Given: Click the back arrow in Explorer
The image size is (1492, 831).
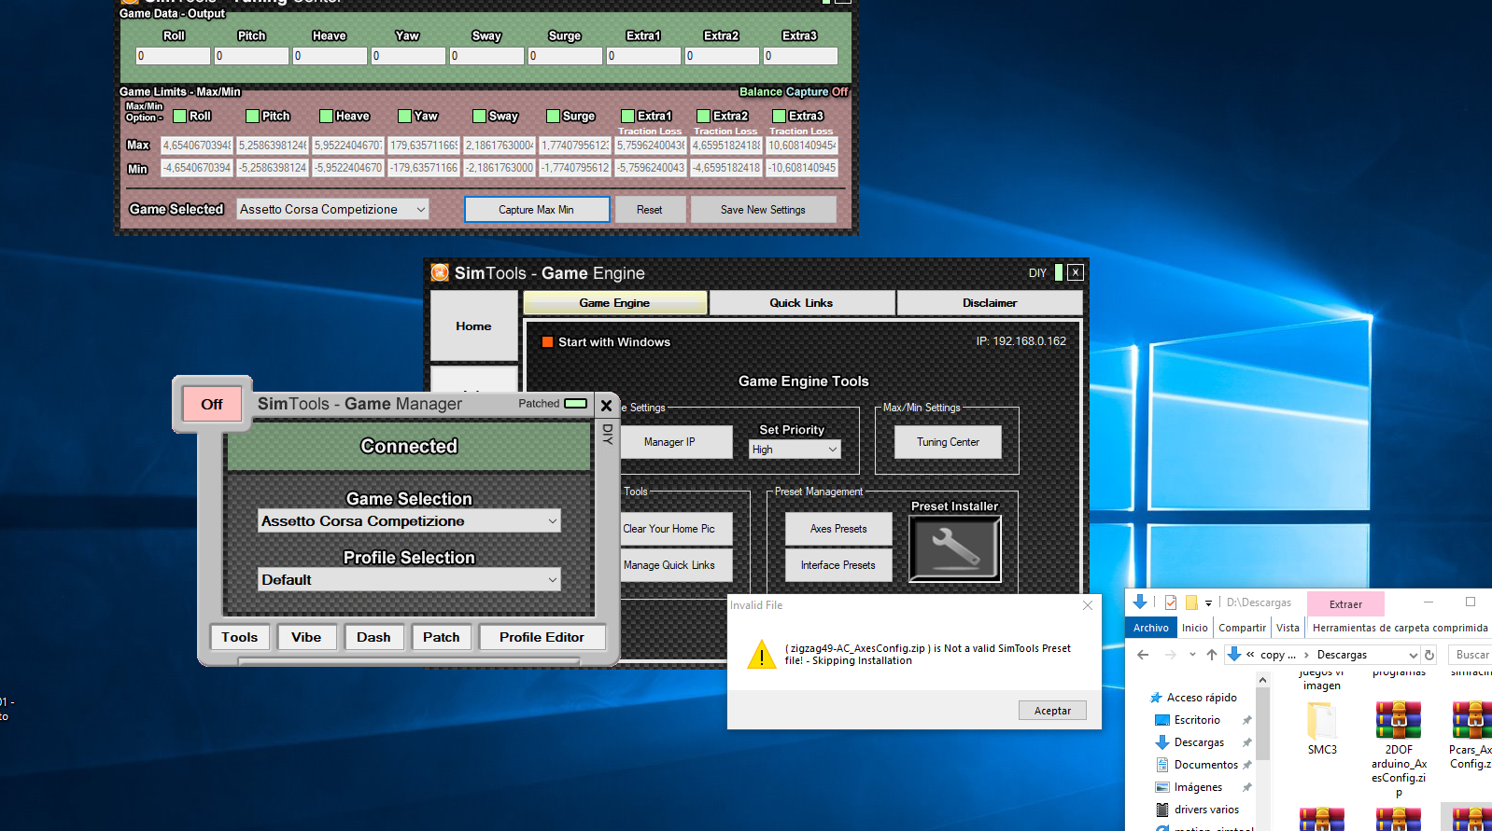Looking at the screenshot, I should (x=1143, y=655).
